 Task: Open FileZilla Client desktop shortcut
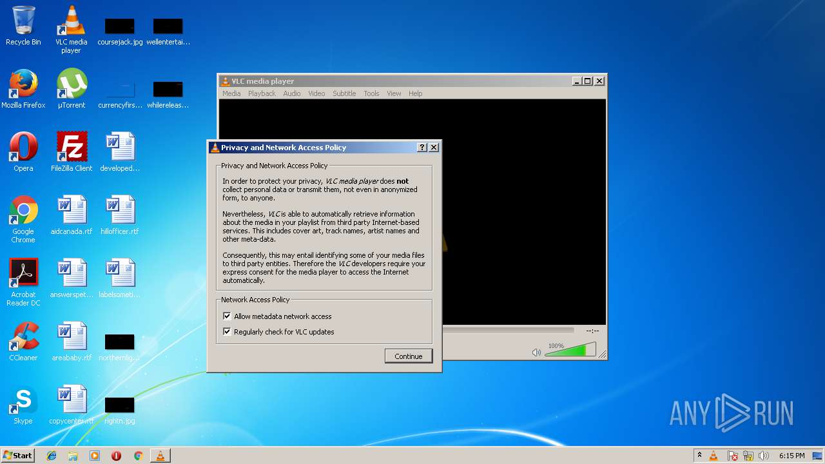point(71,152)
